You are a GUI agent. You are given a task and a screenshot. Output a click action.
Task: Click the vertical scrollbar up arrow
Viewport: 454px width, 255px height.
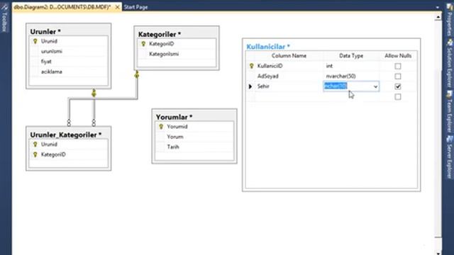[438, 17]
